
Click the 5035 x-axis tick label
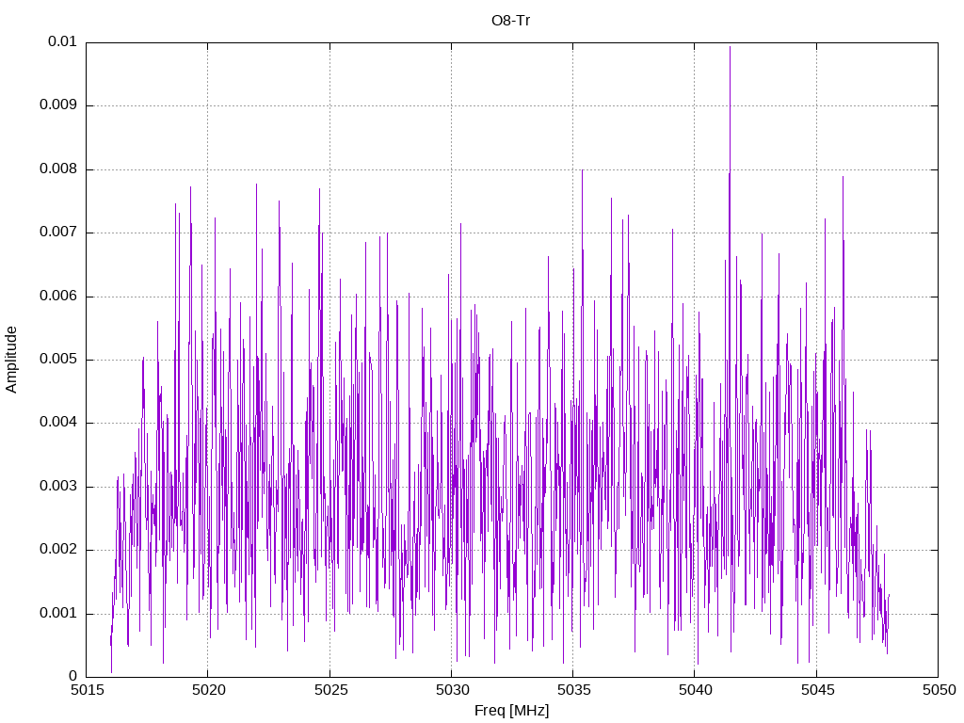[574, 690]
